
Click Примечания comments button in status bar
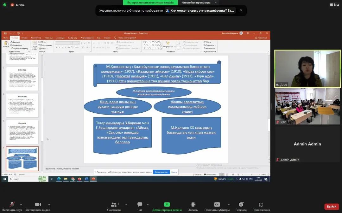click(x=210, y=175)
